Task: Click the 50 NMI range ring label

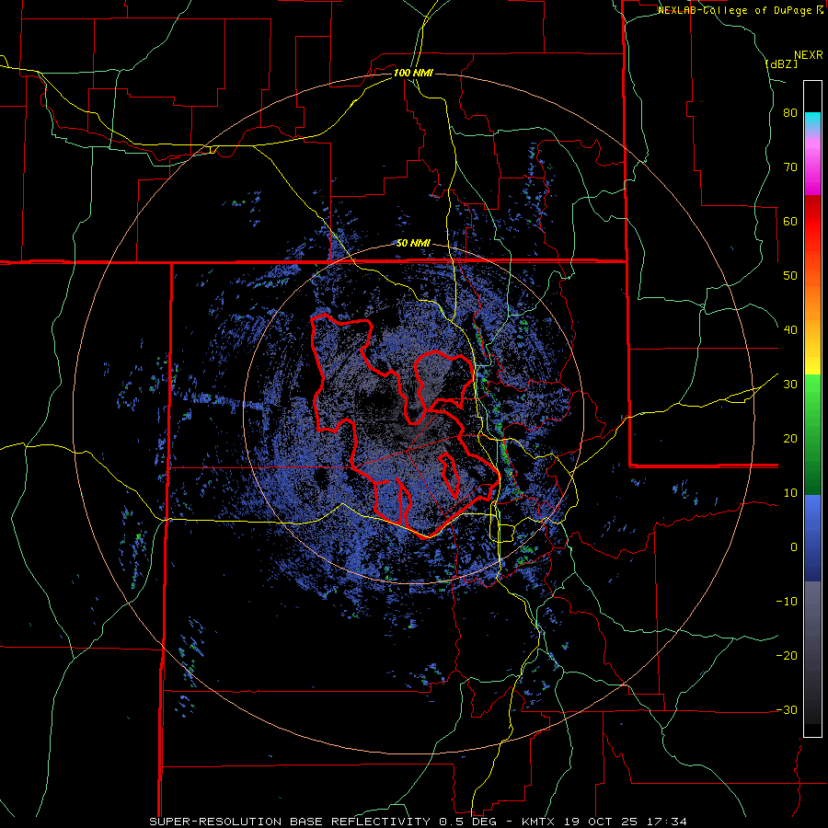Action: coord(413,243)
